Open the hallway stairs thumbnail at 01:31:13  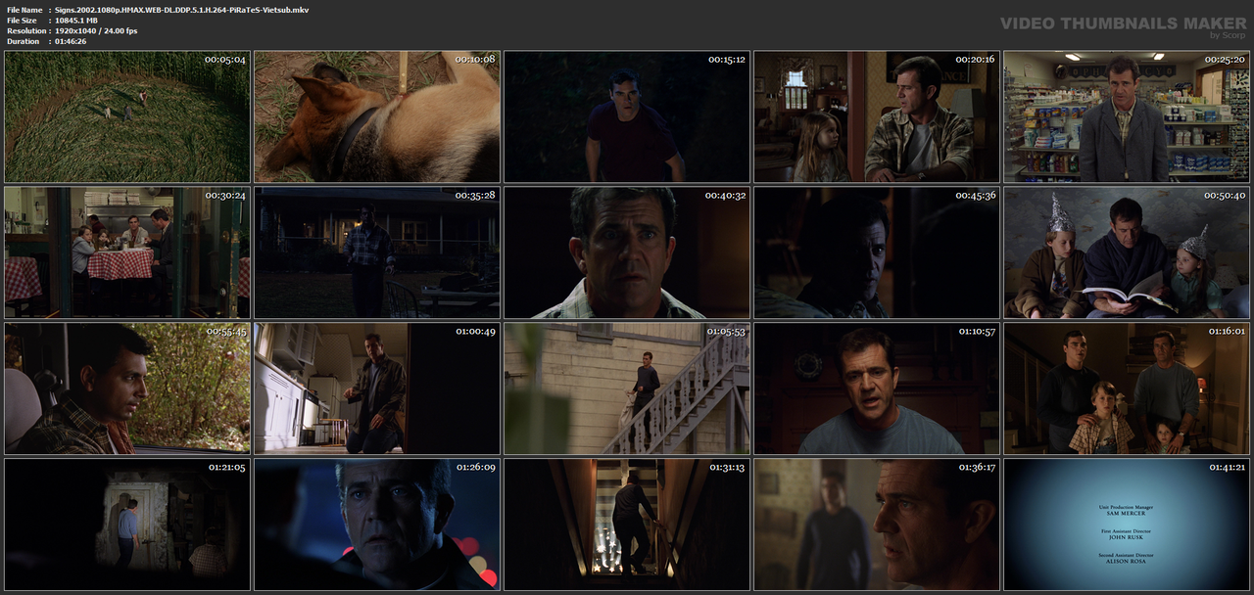coord(627,525)
